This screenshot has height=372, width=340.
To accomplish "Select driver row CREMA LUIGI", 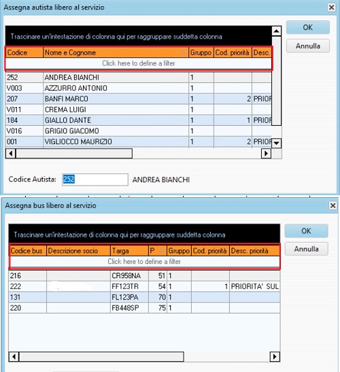I will (x=139, y=109).
